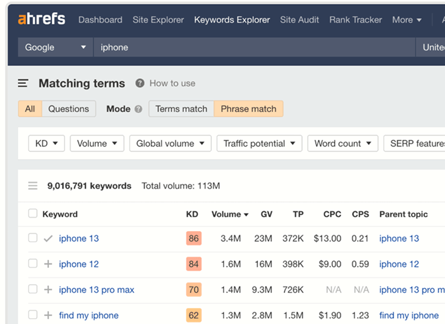Viewport: 445px width, 324px height.
Task: Open the Global volume filter dropdown
Action: (x=170, y=143)
